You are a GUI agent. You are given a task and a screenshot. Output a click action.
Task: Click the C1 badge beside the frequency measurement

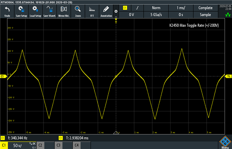pyautogui.click(x=3, y=138)
